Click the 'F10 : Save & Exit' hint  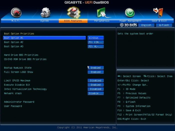[129, 110]
